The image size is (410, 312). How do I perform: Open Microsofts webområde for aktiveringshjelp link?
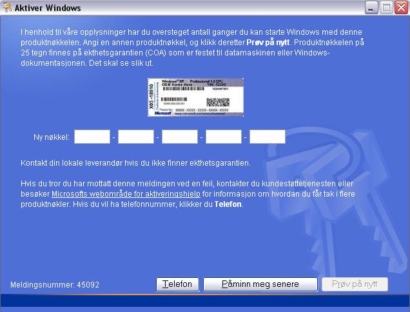[126, 194]
